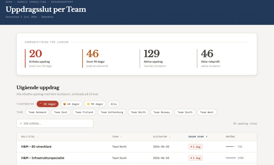The height and width of the screenshot is (165, 274).
Task: Click the Sammanfattning för ledning label
Action: (x=47, y=42)
